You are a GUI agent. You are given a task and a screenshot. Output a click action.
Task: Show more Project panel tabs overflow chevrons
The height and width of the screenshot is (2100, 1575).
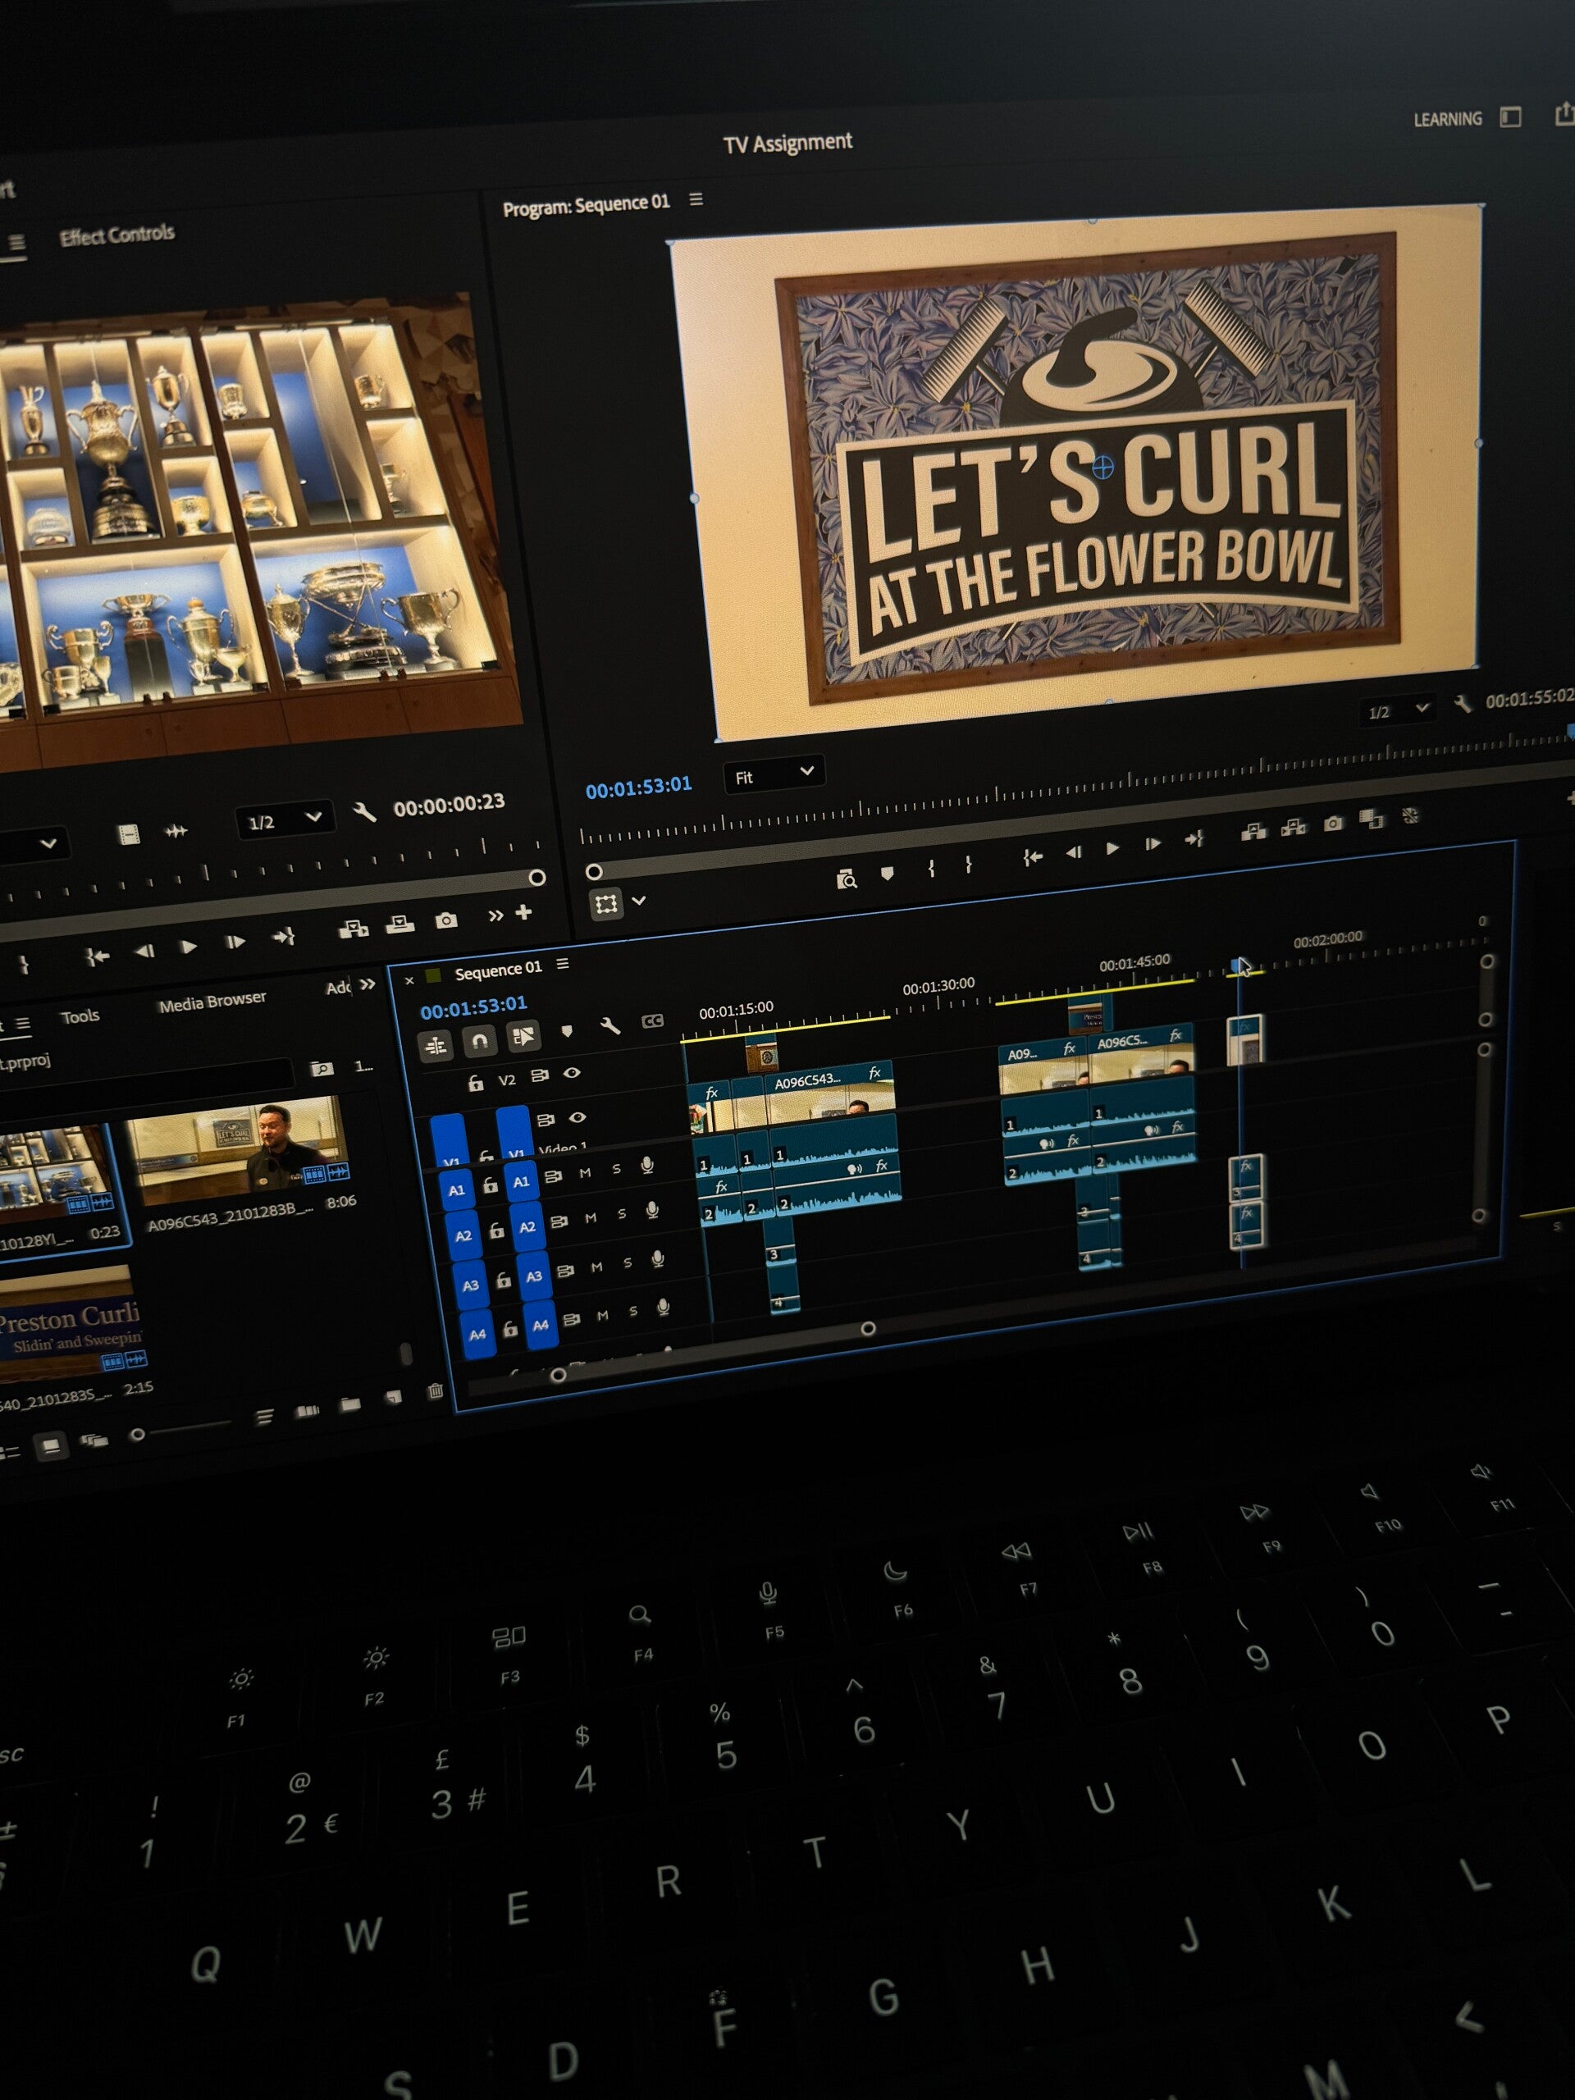tap(367, 984)
